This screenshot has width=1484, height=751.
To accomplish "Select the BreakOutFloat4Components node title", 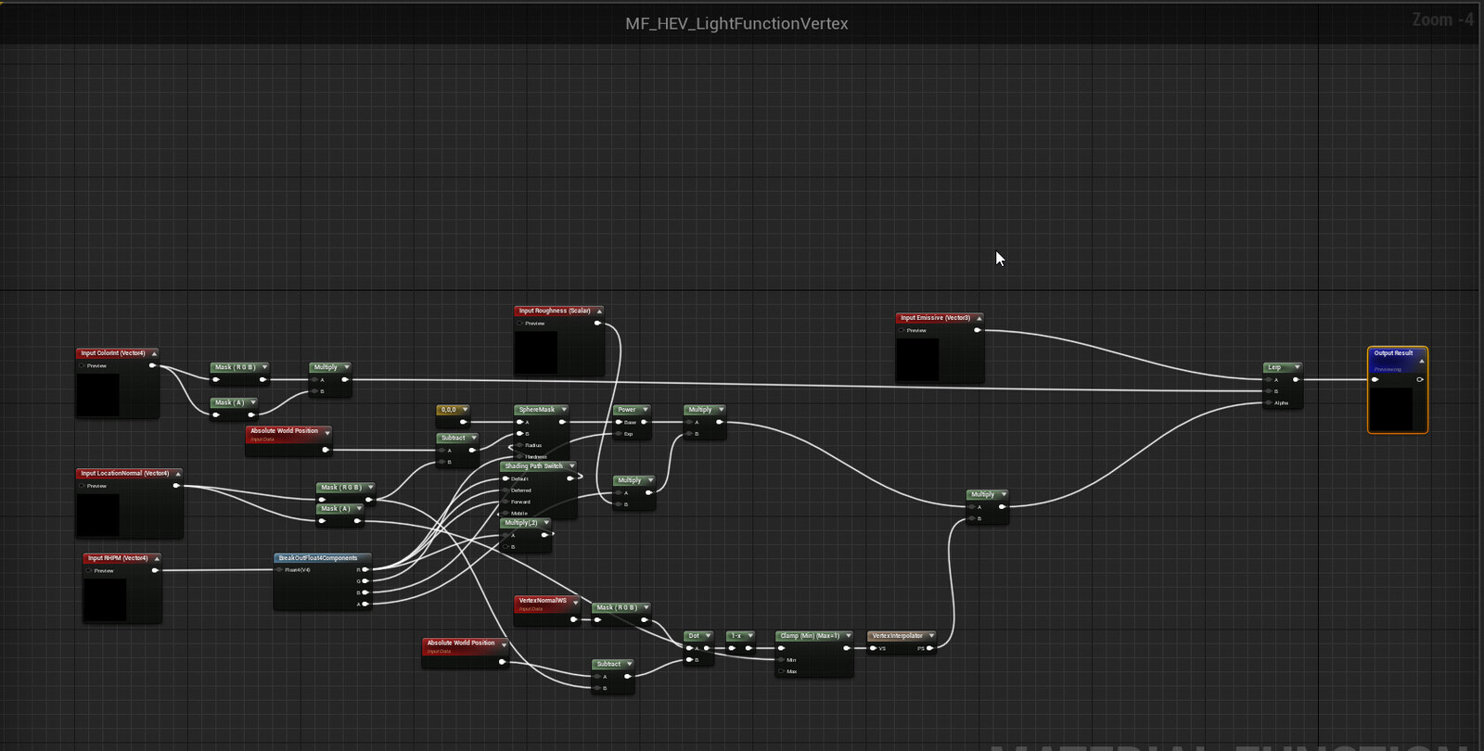I will click(318, 558).
